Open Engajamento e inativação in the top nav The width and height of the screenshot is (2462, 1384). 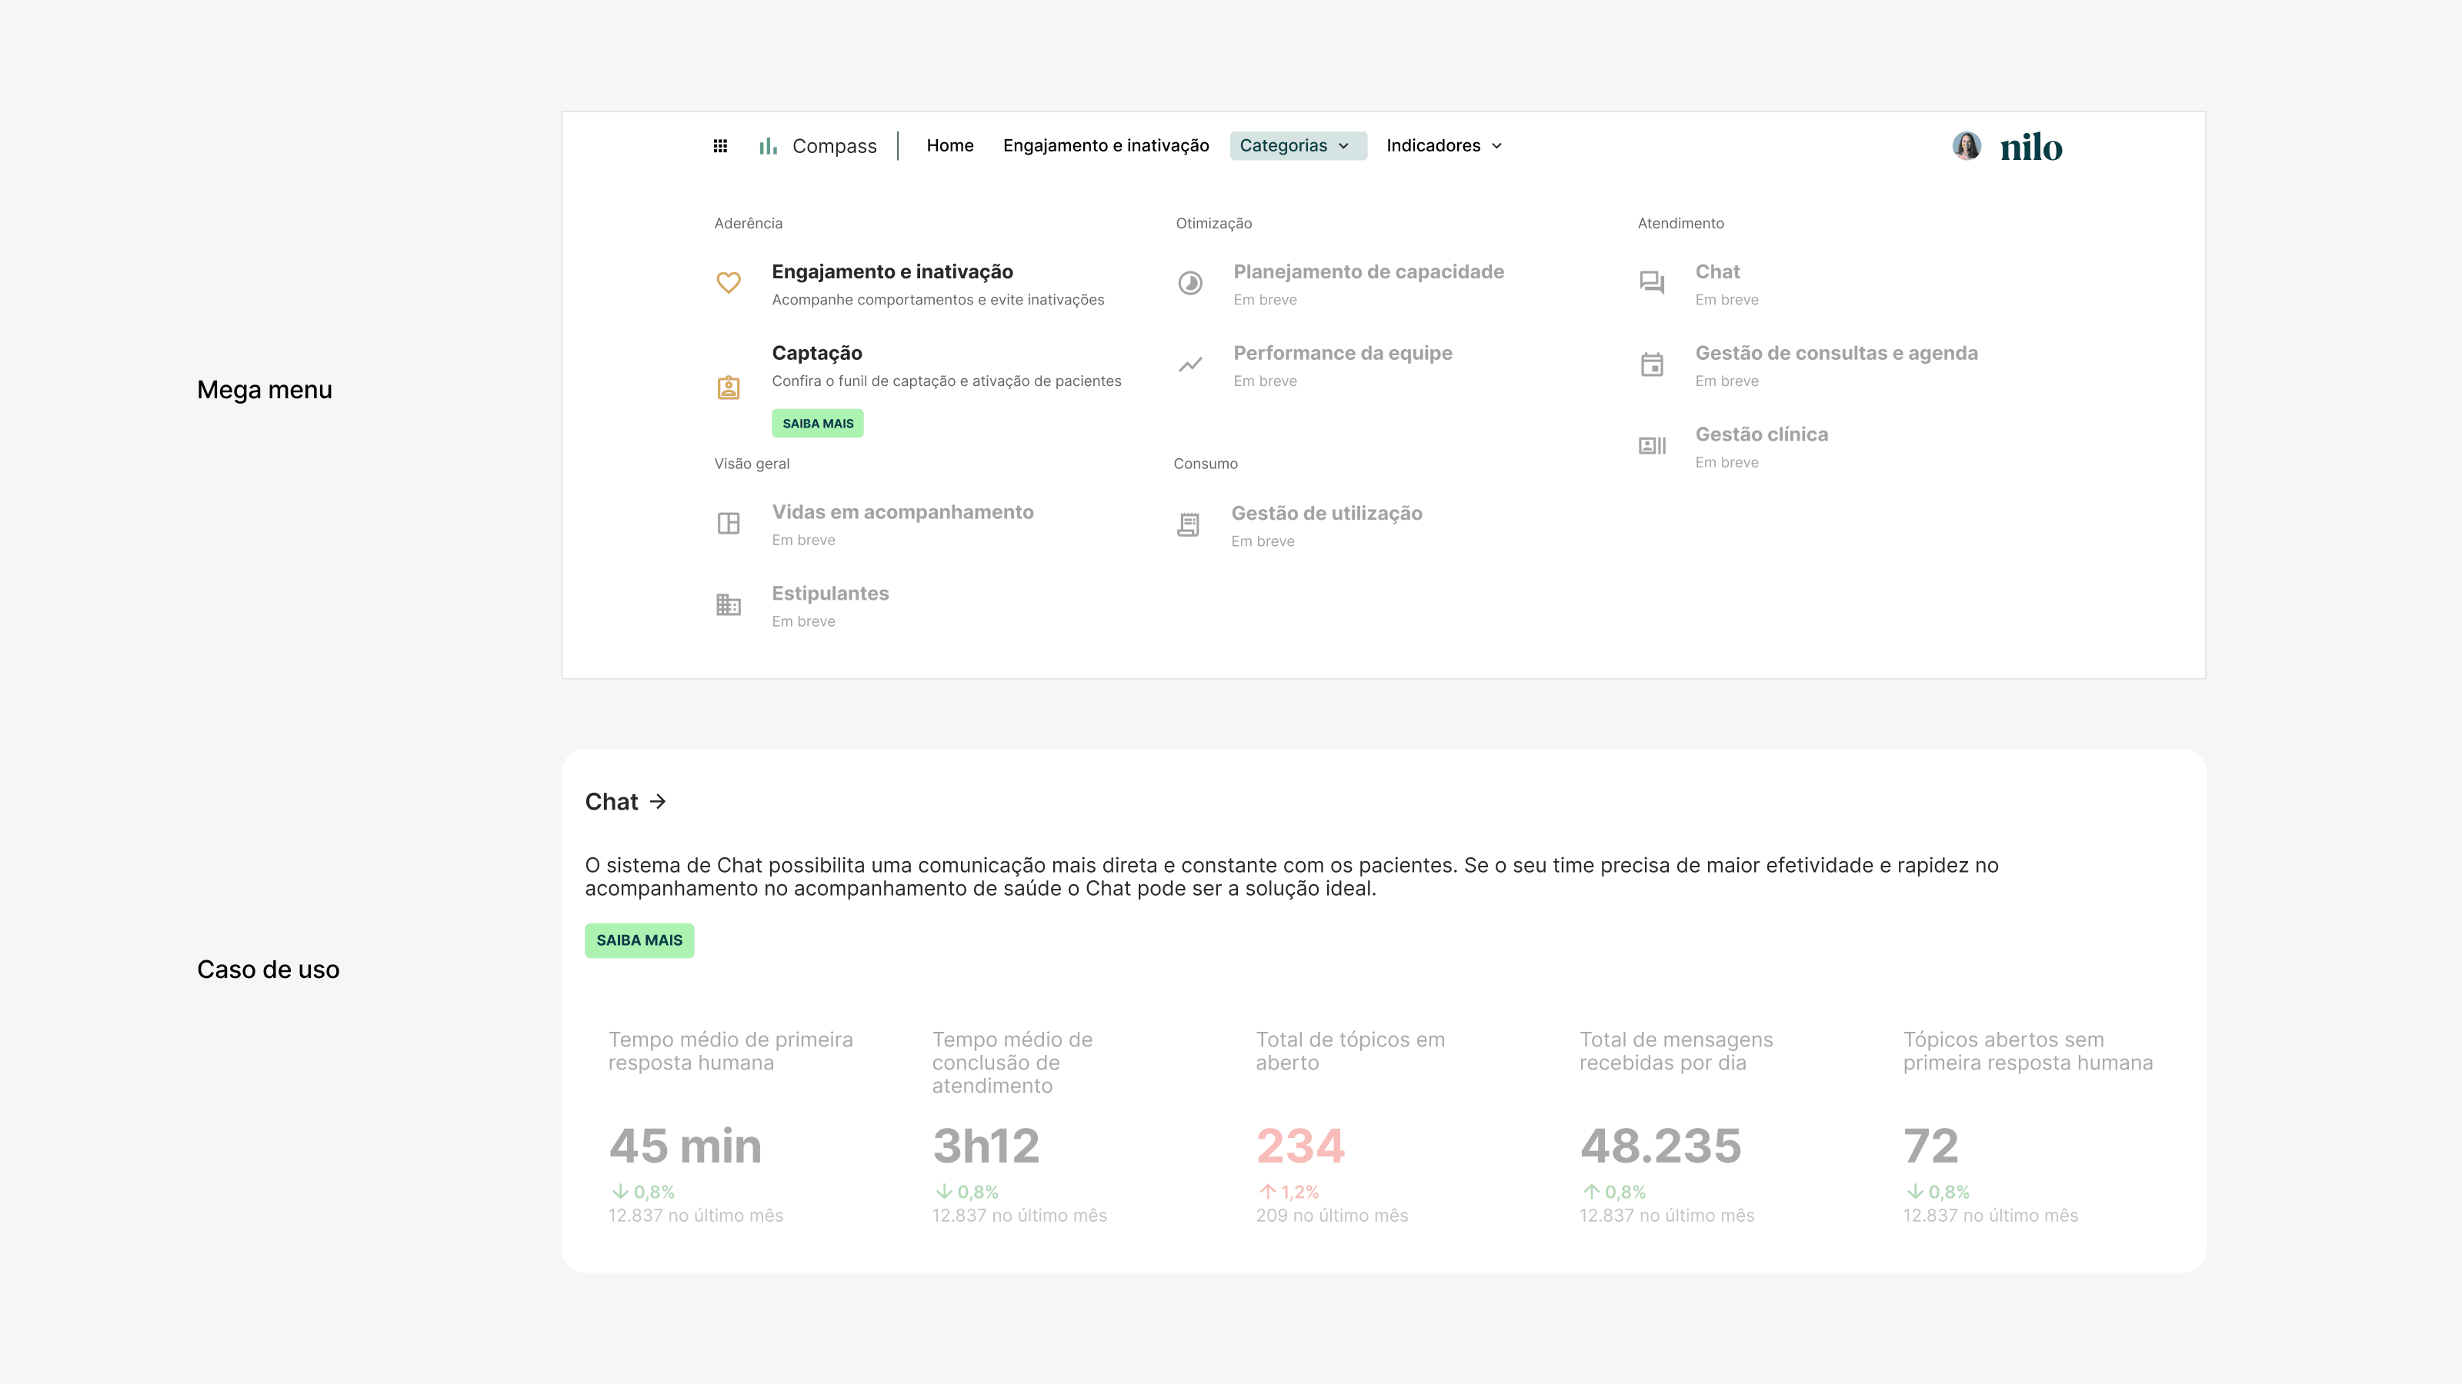coord(1106,145)
